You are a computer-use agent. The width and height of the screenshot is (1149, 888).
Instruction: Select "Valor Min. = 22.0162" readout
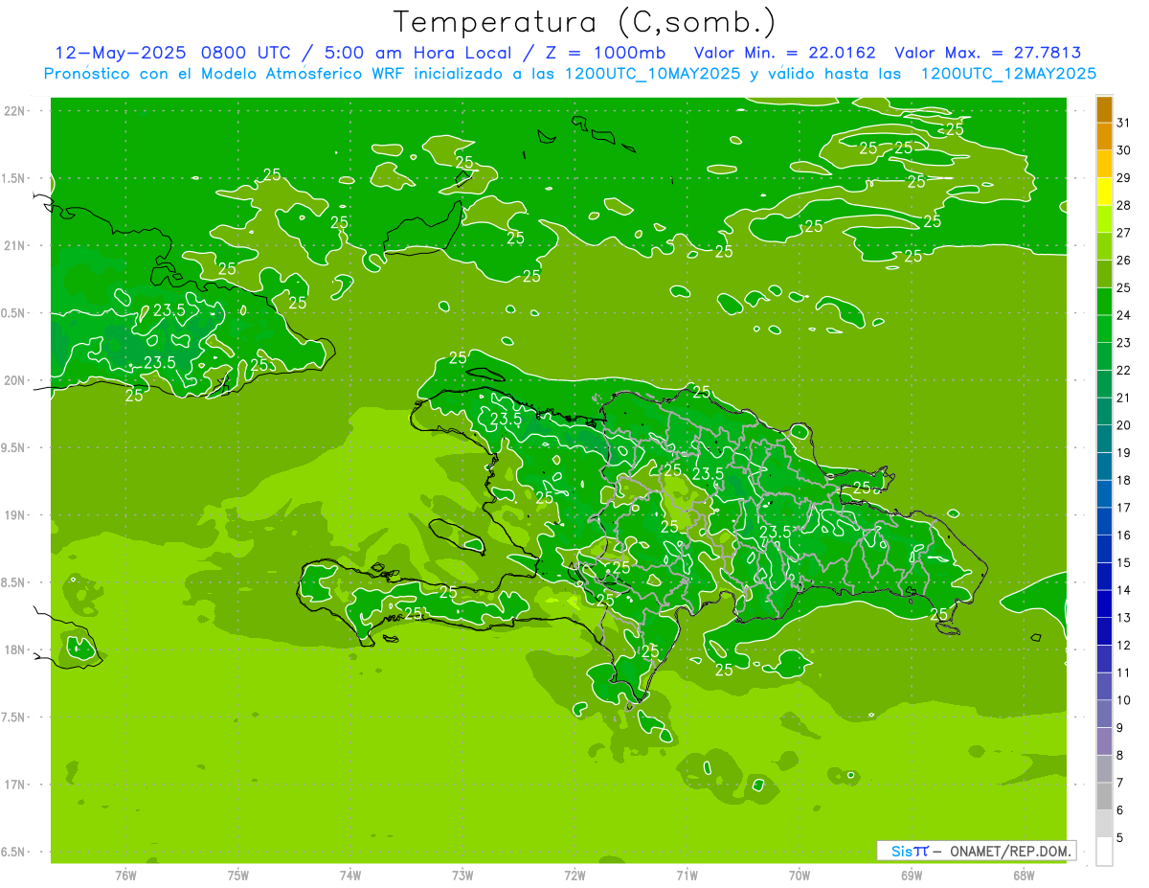(785, 53)
